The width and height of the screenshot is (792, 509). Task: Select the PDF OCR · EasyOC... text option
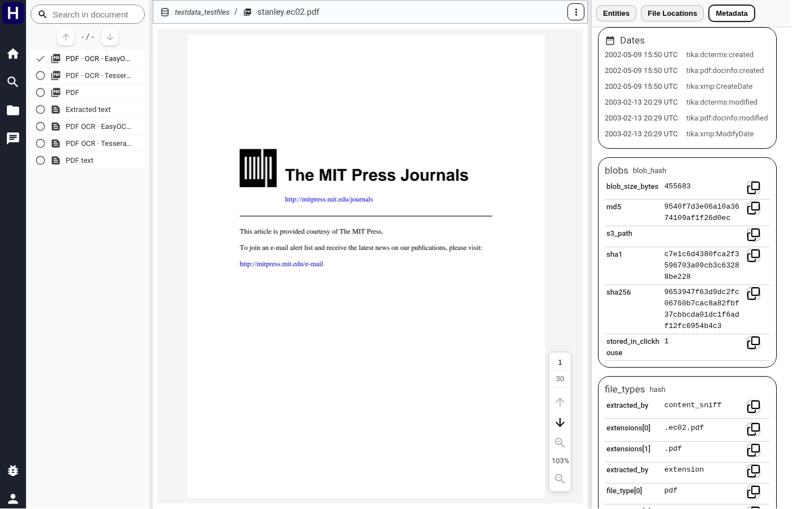[88, 127]
